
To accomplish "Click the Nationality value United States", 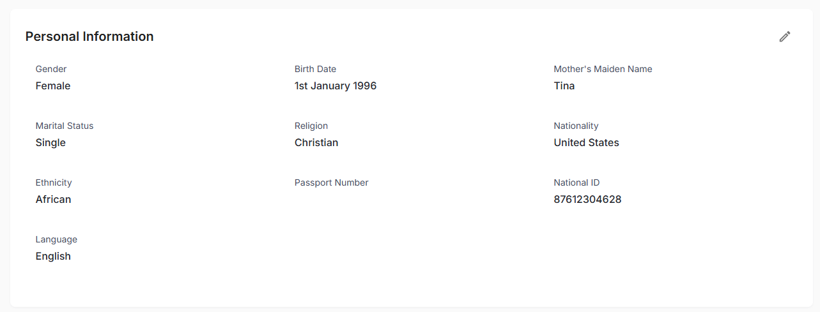I will [x=586, y=143].
